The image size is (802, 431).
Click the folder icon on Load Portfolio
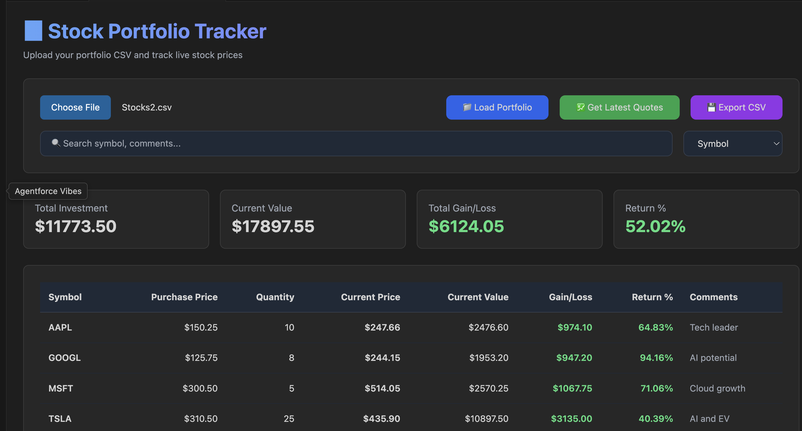[467, 107]
